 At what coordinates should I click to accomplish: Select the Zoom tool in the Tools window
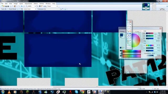[x=130, y=28]
